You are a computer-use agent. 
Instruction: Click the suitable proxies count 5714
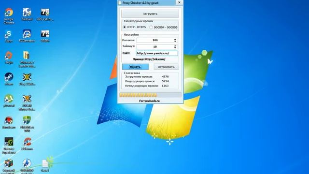coord(165,81)
